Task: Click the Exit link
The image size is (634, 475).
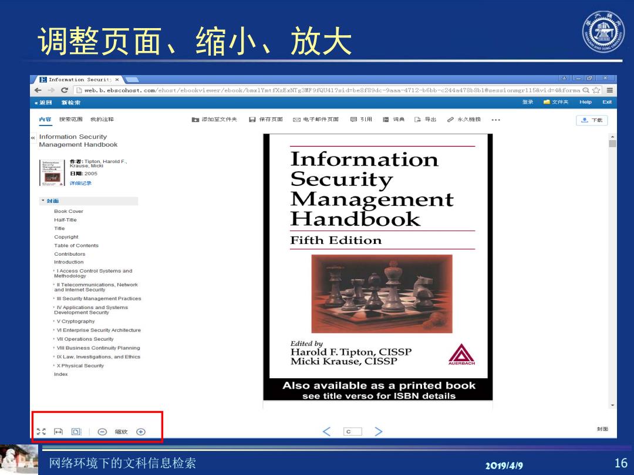Action: click(607, 102)
